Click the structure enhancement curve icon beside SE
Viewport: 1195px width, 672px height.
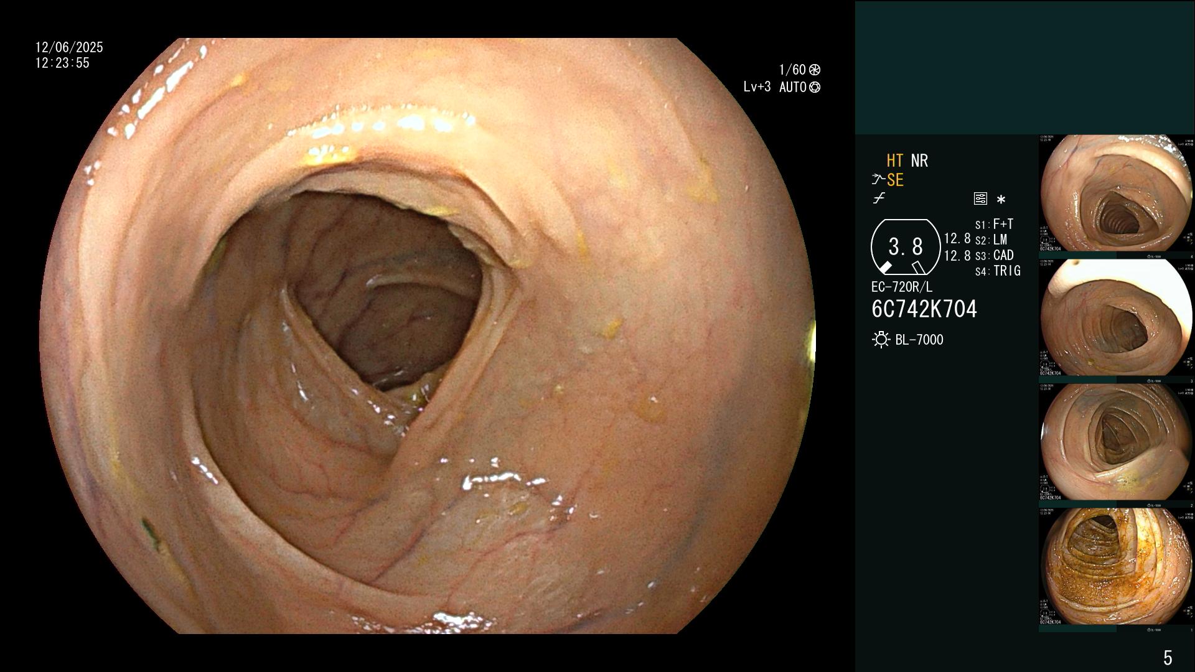tap(878, 180)
